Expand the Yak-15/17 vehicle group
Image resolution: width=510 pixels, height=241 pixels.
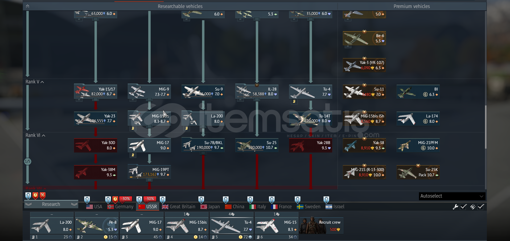(x=96, y=100)
